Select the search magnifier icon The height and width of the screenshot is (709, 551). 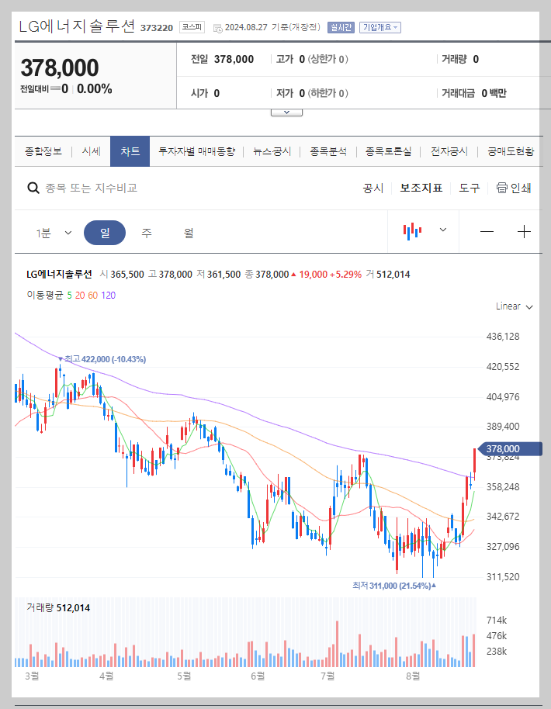click(33, 188)
